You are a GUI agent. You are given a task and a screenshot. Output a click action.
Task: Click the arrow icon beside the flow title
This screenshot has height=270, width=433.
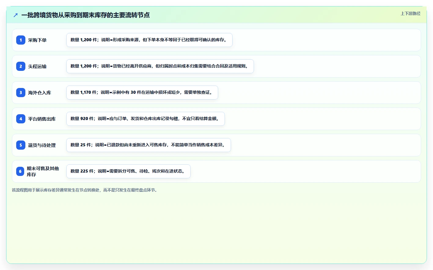16,15
